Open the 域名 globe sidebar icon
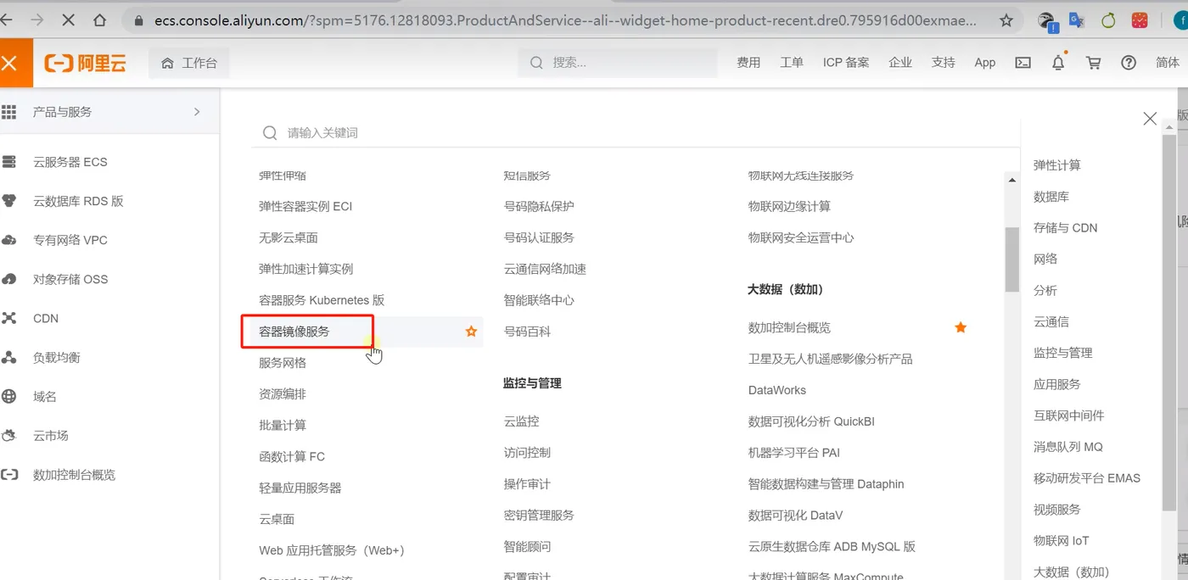This screenshot has width=1188, height=580. (x=9, y=396)
